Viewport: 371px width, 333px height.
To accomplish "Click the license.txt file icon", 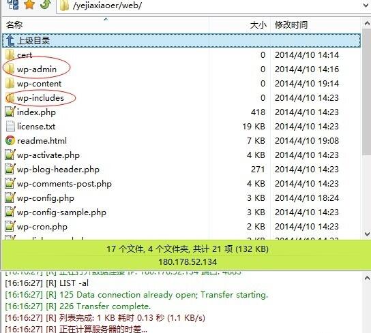I will (10, 126).
